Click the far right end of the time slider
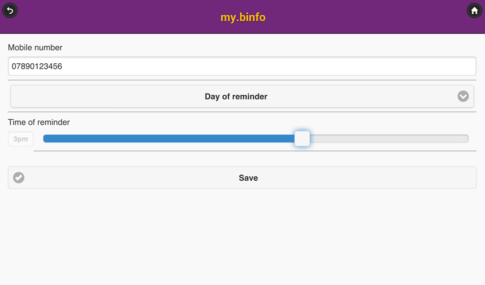 click(x=466, y=139)
